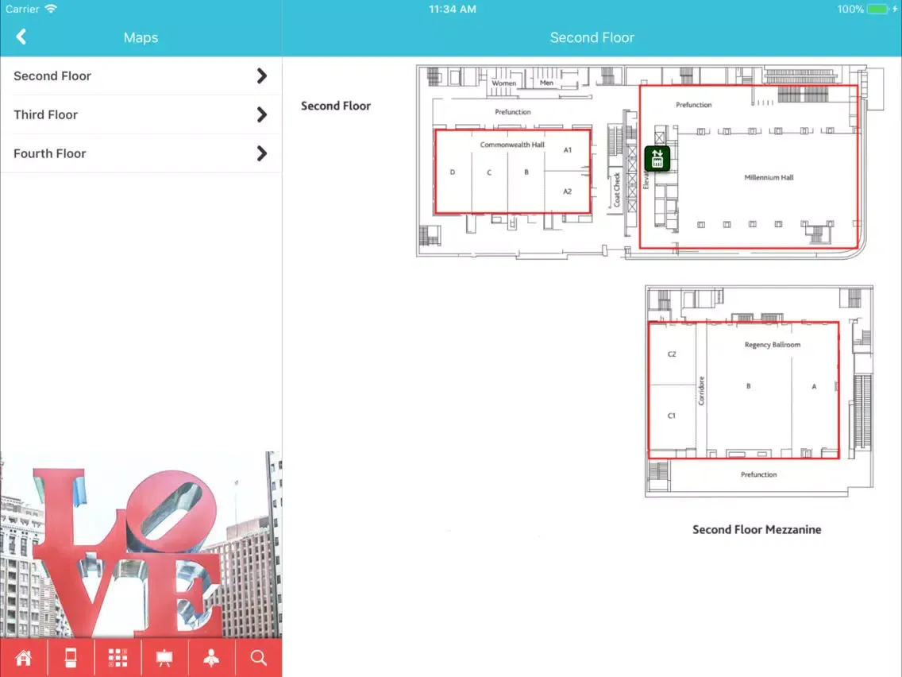This screenshot has width=902, height=677.
Task: Tap the green elevator marker on the map
Action: 657,158
